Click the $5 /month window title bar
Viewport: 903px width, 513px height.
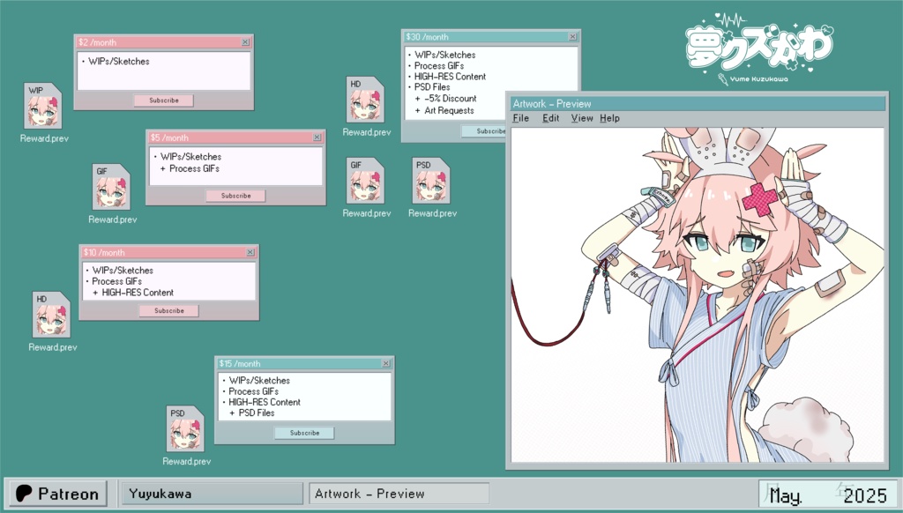[x=235, y=138]
